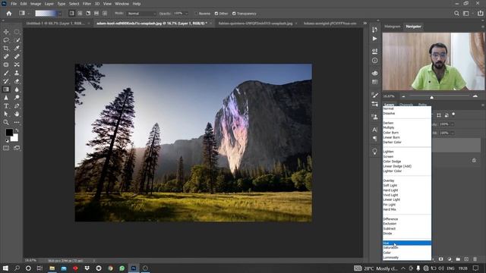Choose Multiply blend mode
Screen dimensions: 486x273
pyautogui.click(x=407, y=127)
